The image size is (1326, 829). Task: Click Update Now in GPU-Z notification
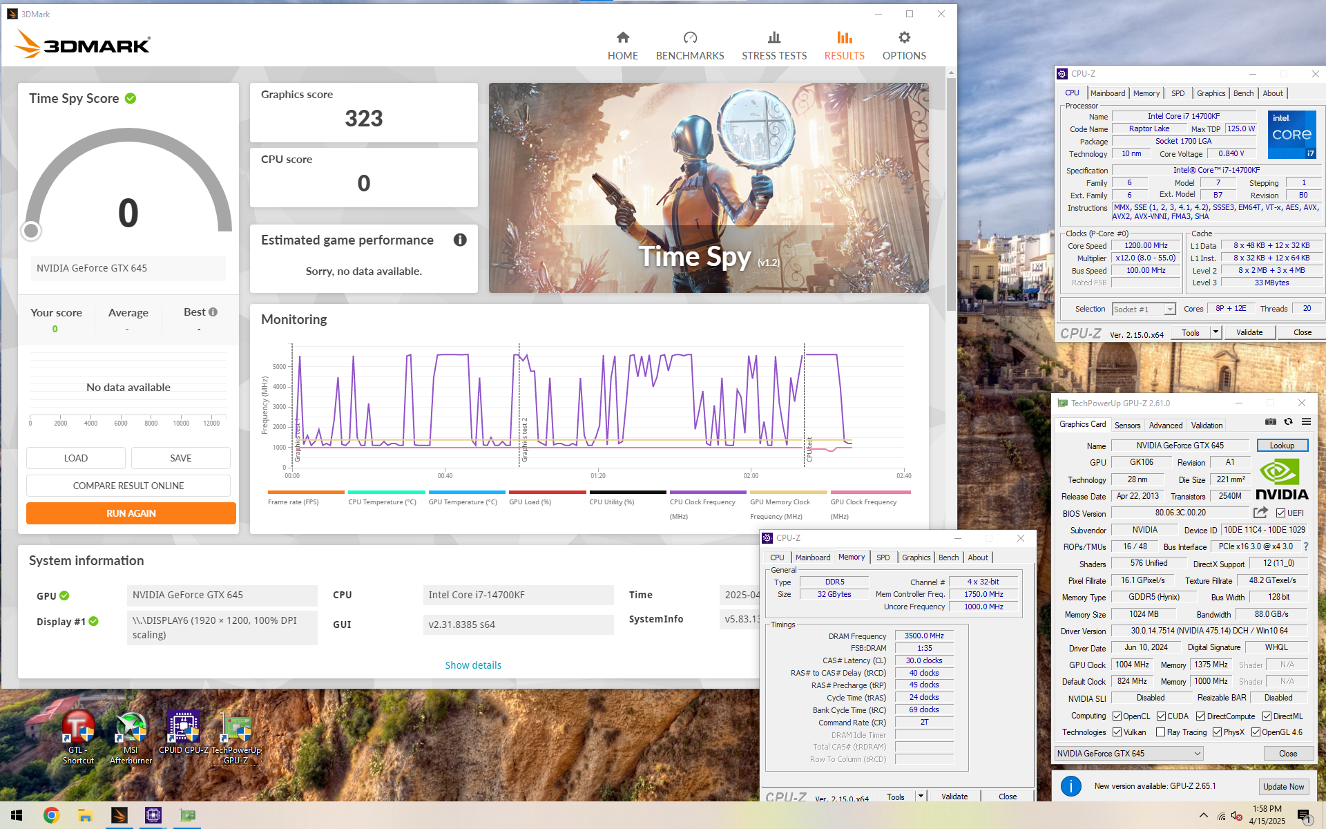tap(1283, 786)
